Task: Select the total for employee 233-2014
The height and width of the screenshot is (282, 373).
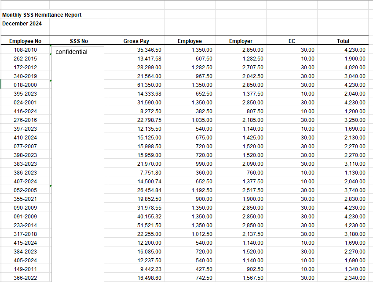Action: tap(355, 225)
